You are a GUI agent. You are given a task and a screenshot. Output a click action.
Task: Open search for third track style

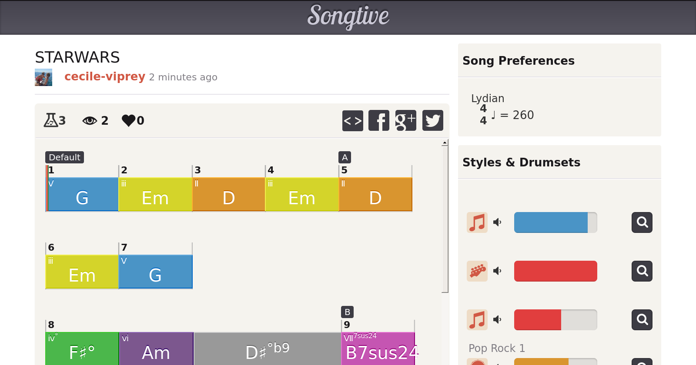642,320
